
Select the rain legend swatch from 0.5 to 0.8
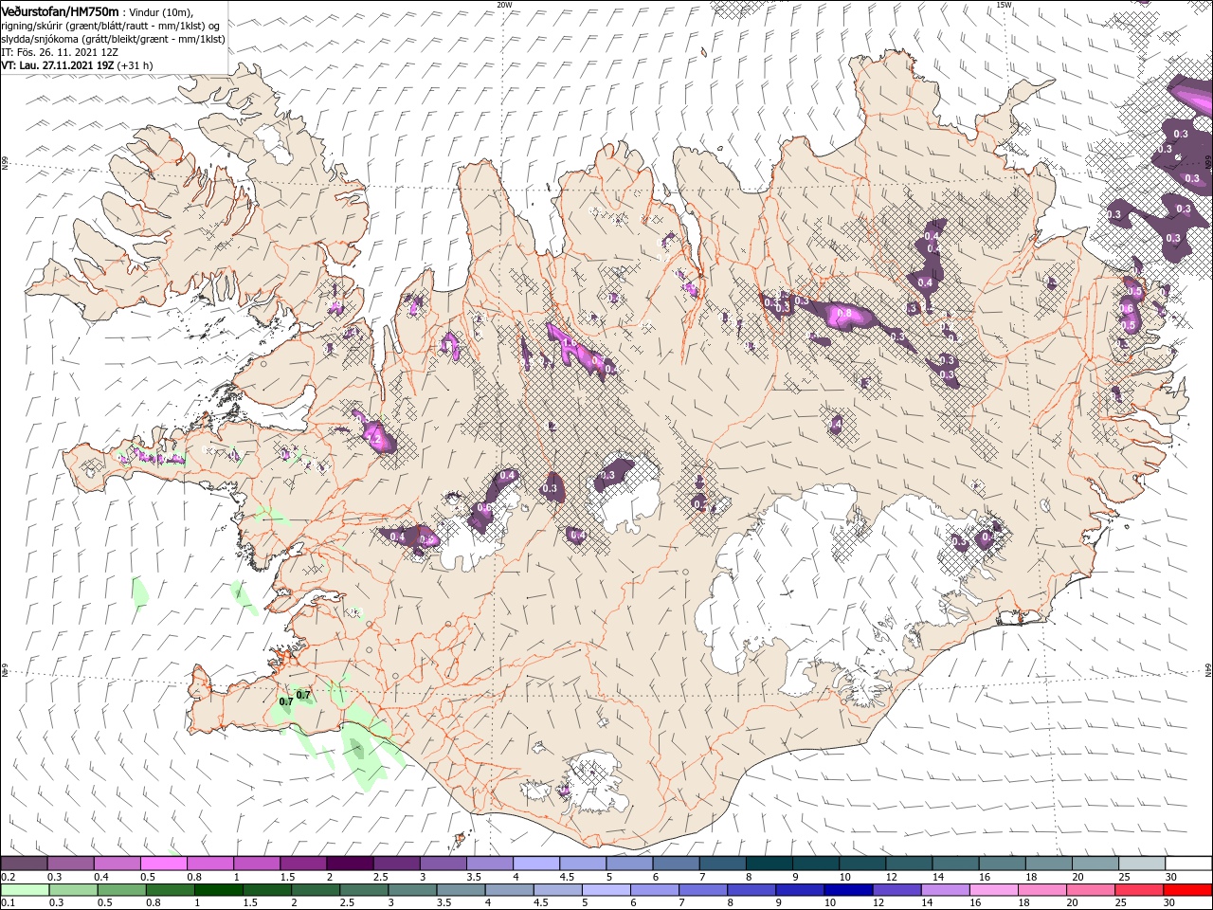pyautogui.click(x=122, y=889)
